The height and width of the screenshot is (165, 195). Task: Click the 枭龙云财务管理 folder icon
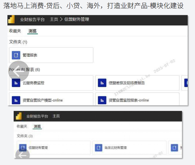coord(99,148)
